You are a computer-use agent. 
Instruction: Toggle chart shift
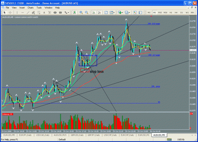coord(99,12)
